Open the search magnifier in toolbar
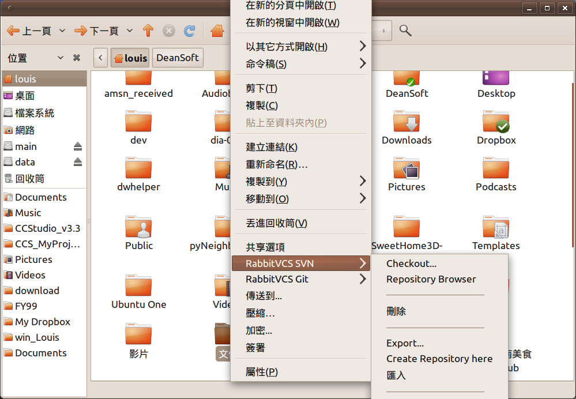The width and height of the screenshot is (576, 399). tap(405, 31)
